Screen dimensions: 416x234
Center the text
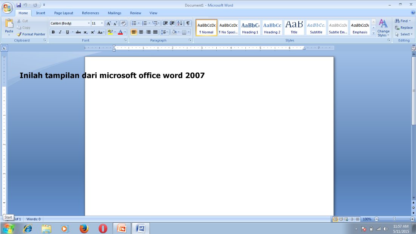pos(141,32)
